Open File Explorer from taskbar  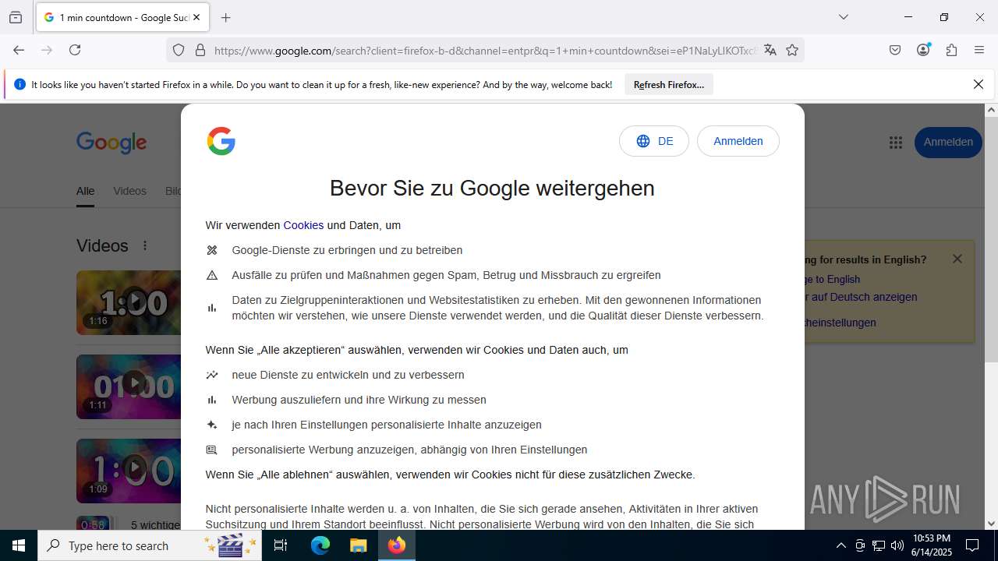pyautogui.click(x=358, y=545)
